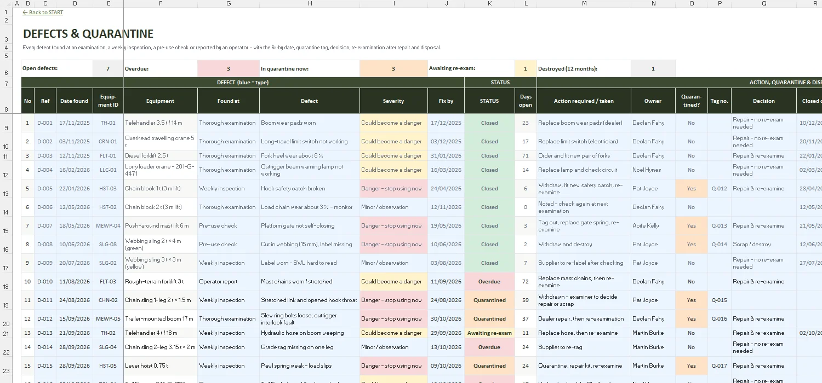
Task: Select Load chain wear about 3 % cell
Action: point(310,207)
